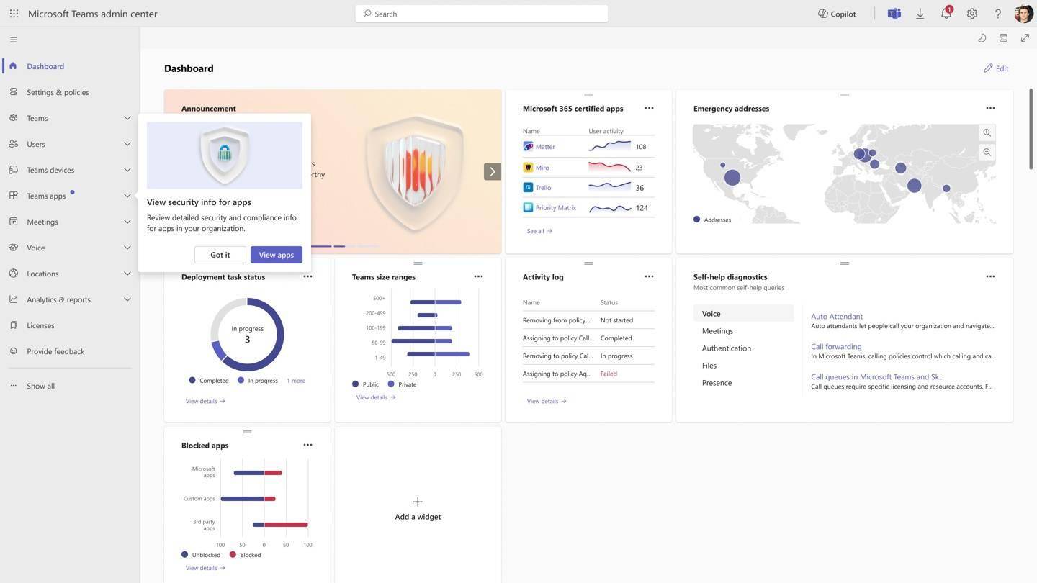Select Dashboard in the sidebar
Image resolution: width=1037 pixels, height=583 pixels.
click(70, 66)
